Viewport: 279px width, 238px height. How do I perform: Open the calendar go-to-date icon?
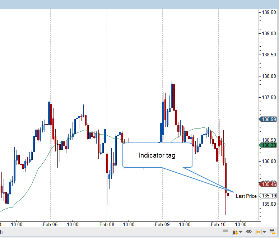click(272, 232)
